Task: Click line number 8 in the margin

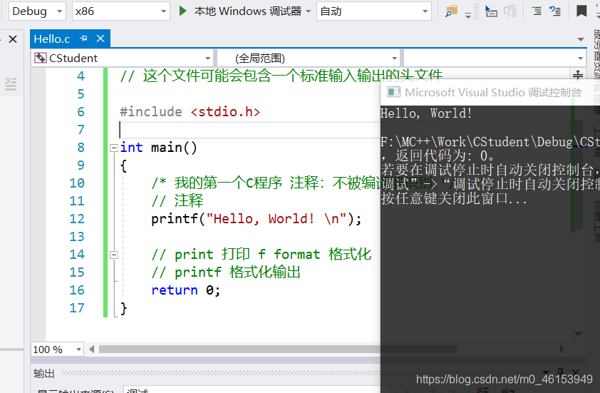Action: pos(81,148)
